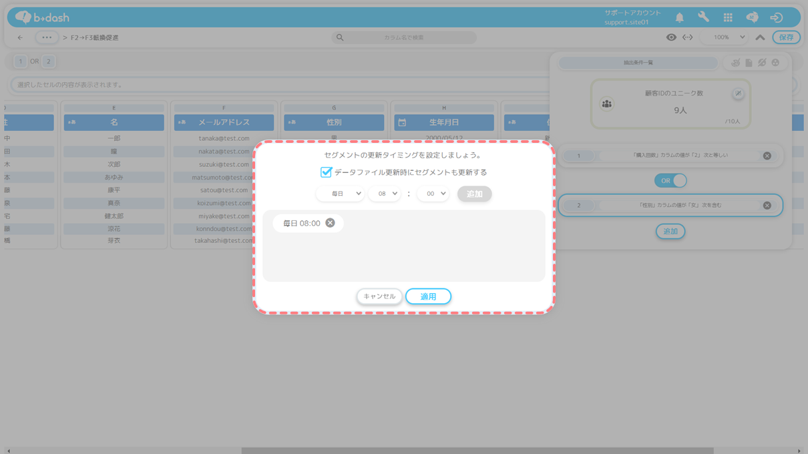This screenshot has width=808, height=454.
Task: Go back with the left arrow
Action: coord(20,37)
